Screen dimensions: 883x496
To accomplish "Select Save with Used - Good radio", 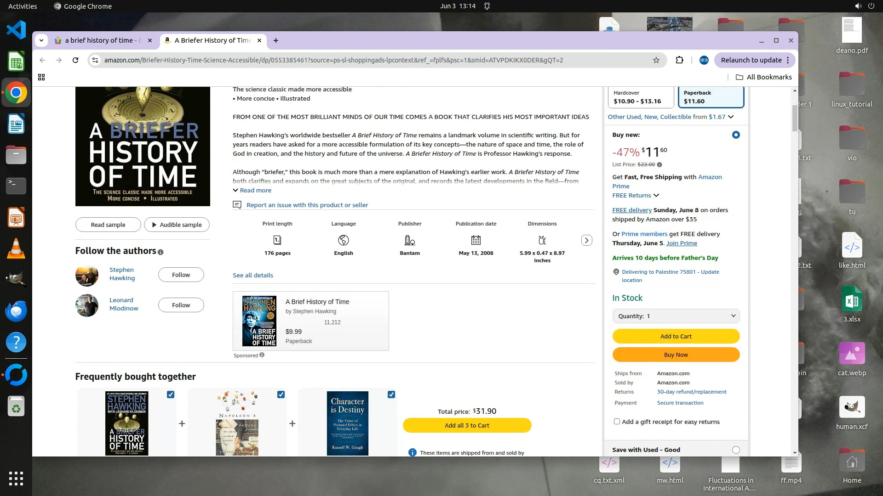I will [x=736, y=450].
